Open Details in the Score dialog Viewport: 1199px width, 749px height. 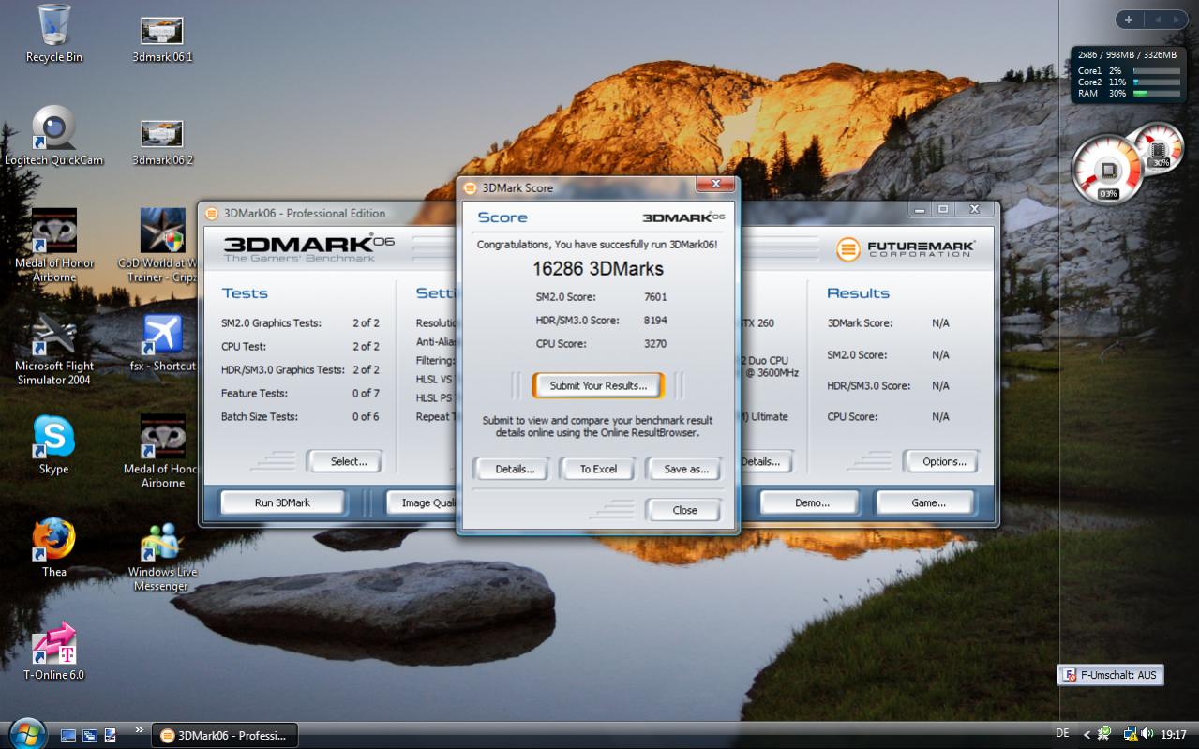pos(514,469)
